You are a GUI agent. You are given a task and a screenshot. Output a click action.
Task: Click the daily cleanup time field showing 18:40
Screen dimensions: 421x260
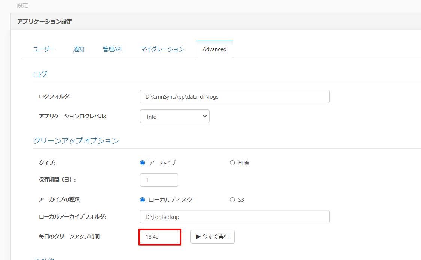coord(159,236)
